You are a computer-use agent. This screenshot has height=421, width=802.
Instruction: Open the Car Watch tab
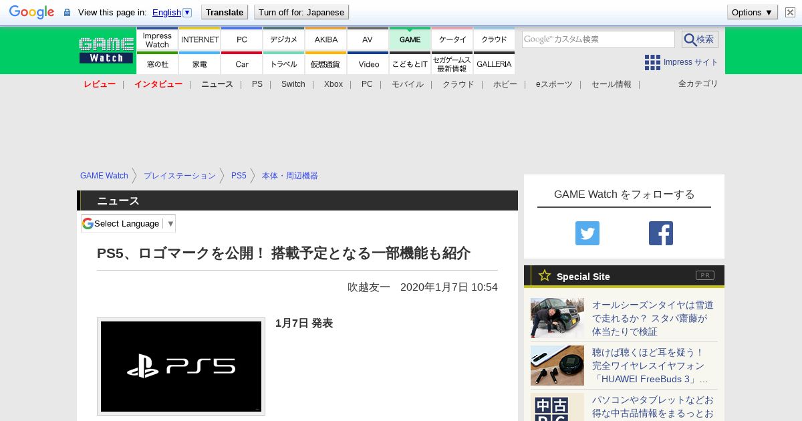click(242, 63)
